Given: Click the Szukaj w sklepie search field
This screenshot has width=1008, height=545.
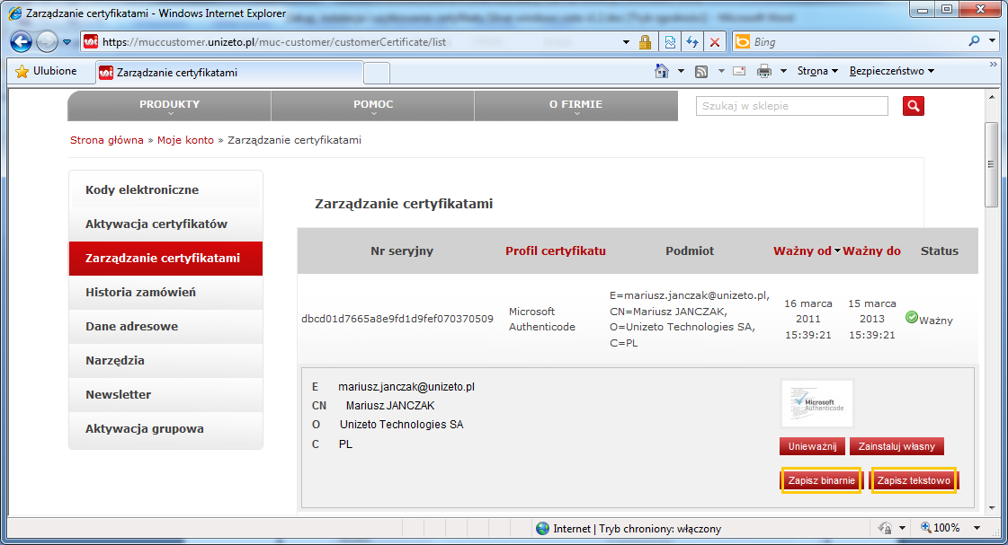Looking at the screenshot, I should click(792, 106).
